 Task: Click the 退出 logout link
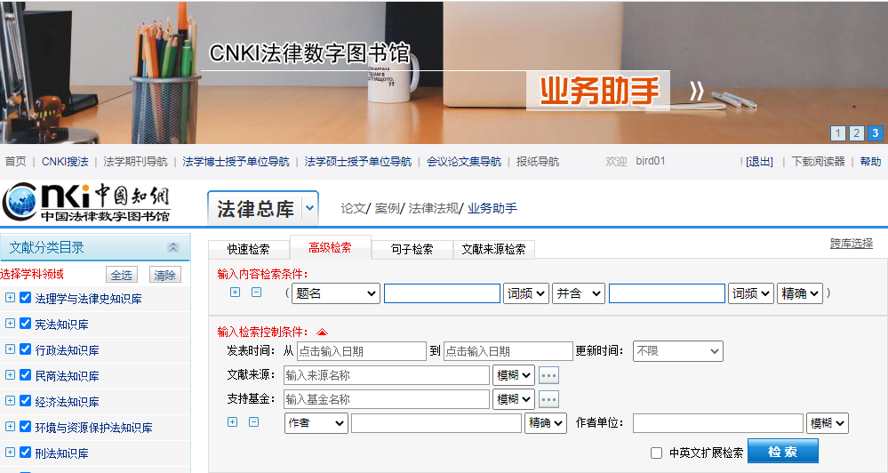tap(759, 162)
